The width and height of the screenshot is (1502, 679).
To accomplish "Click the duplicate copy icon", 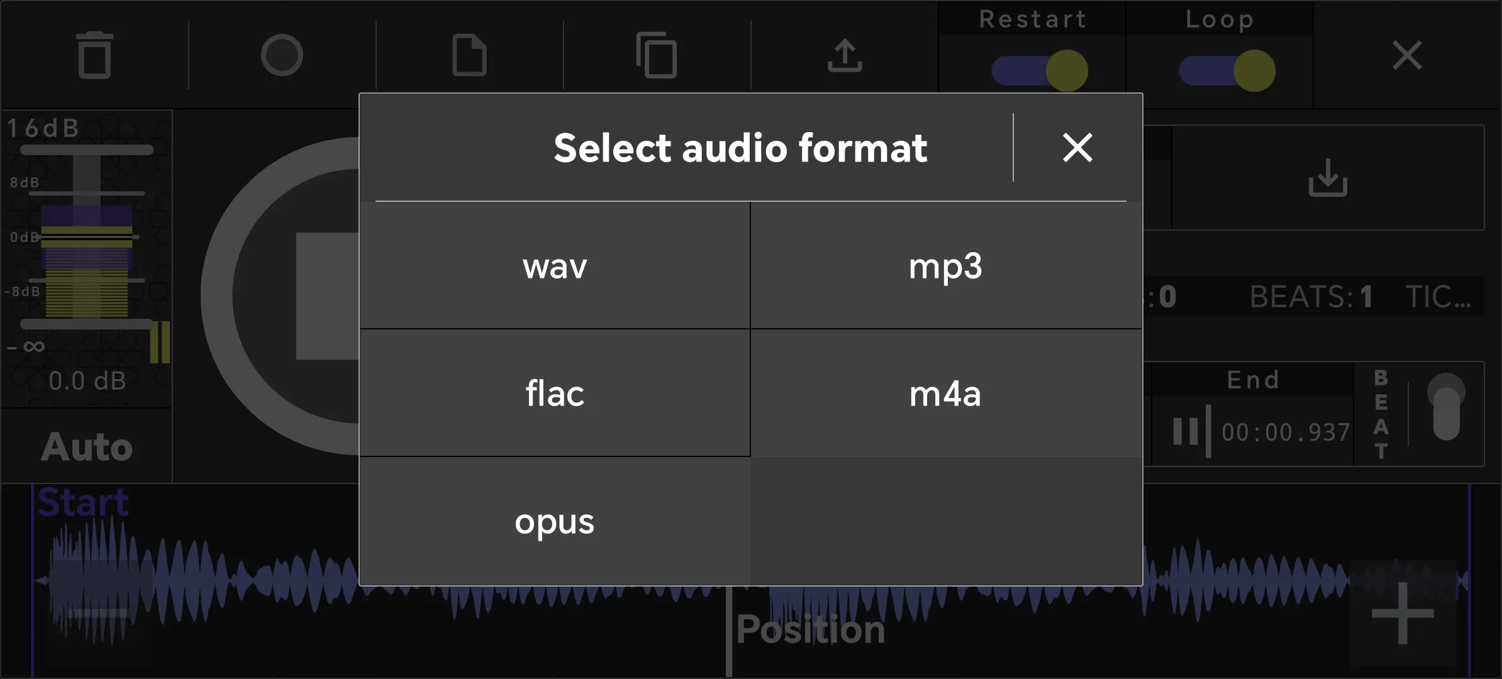I will (657, 55).
